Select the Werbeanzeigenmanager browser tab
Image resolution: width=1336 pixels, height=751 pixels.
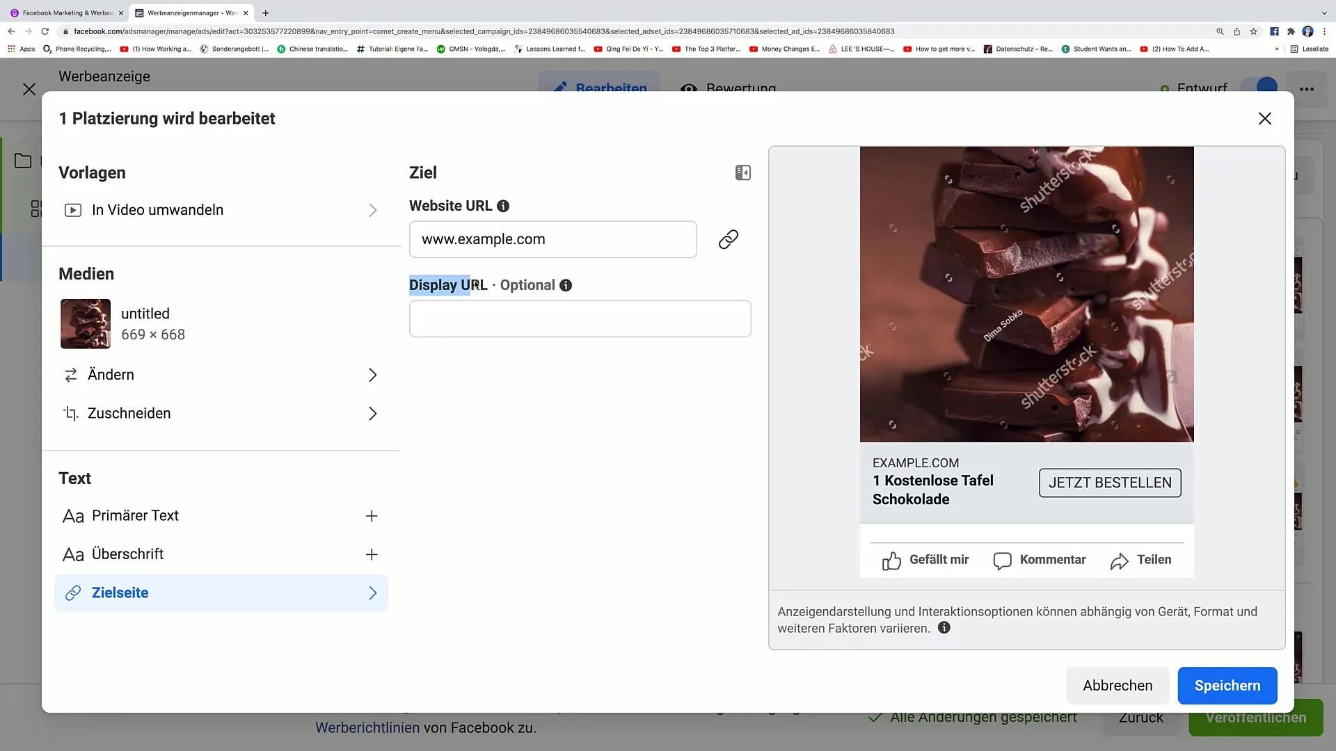tap(193, 13)
